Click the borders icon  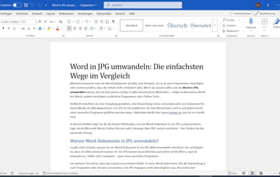tap(110, 28)
